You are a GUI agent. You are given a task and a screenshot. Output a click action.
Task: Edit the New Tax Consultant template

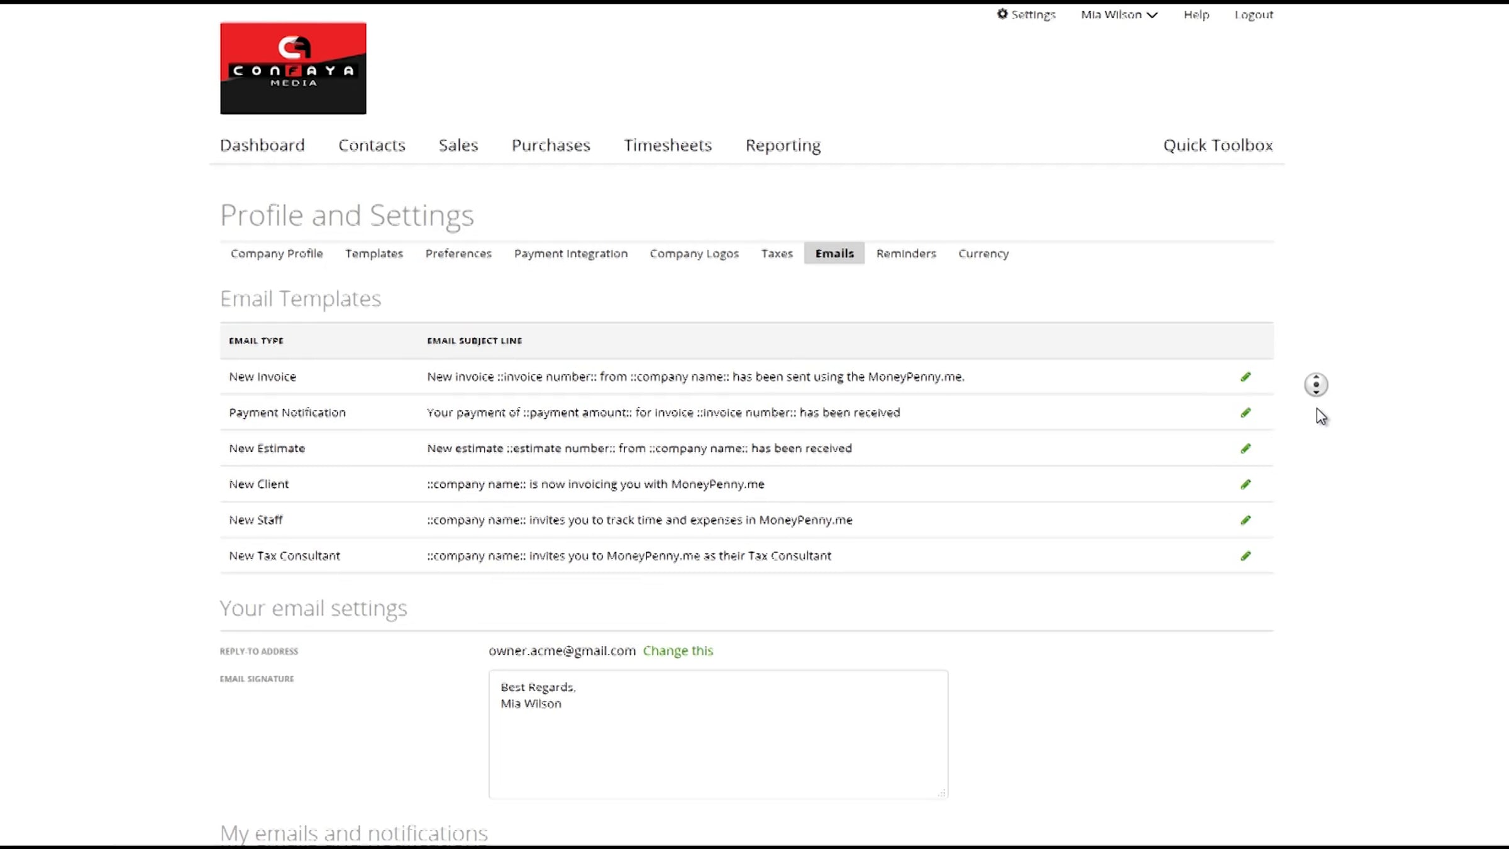tap(1246, 556)
